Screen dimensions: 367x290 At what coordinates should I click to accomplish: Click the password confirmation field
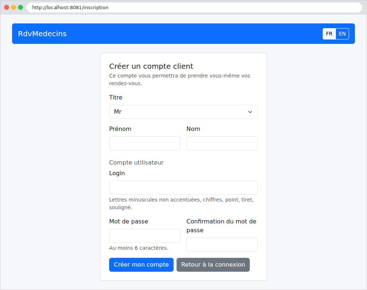(x=222, y=245)
